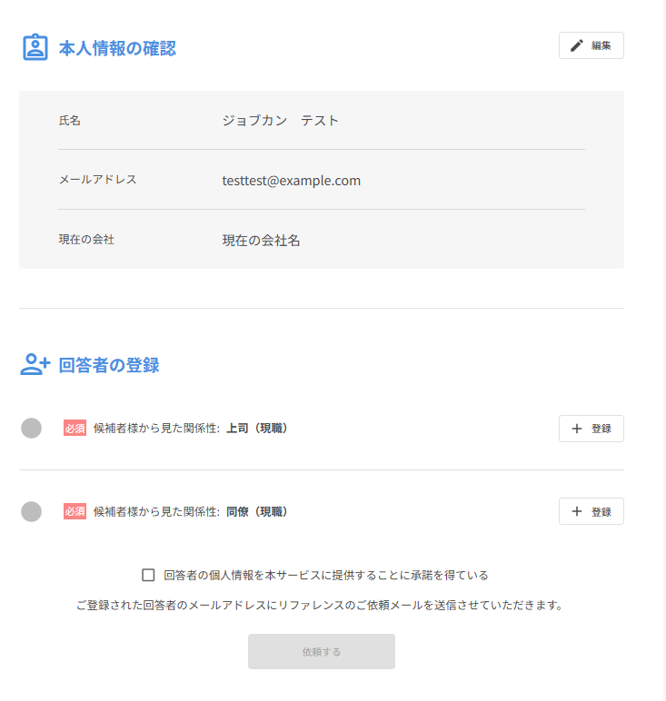Click the 同僚（現職） relationship text

pyautogui.click(x=257, y=512)
